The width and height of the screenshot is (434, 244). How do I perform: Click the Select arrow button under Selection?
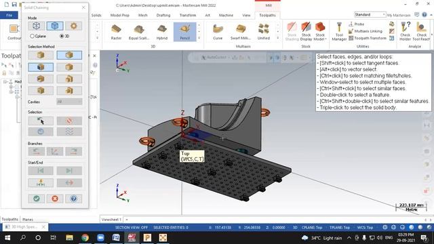point(41,121)
